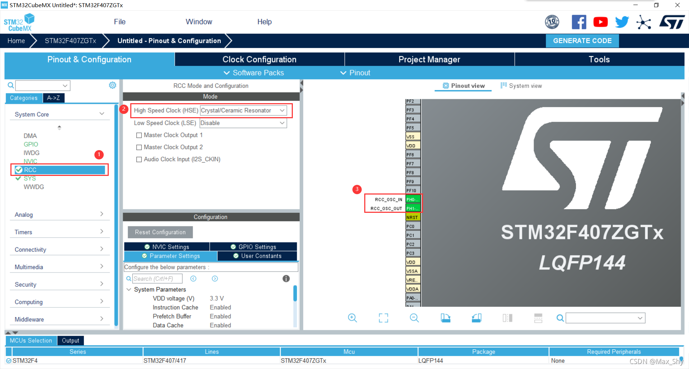Image resolution: width=689 pixels, height=369 pixels.
Task: Open NVIC Settings tab
Action: tap(167, 247)
